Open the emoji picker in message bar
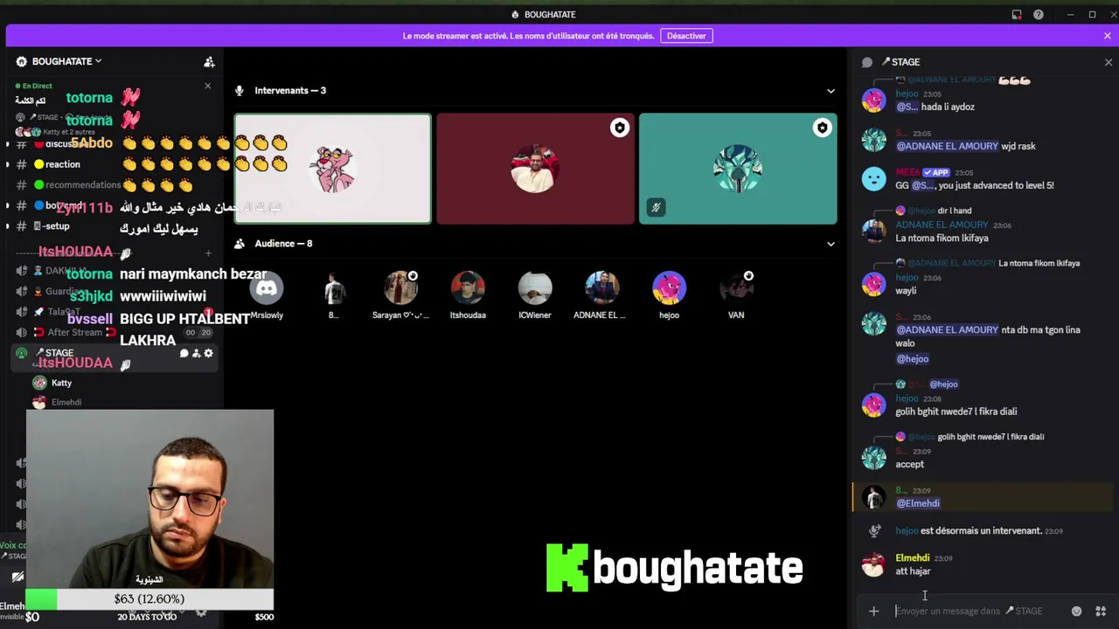1119x629 pixels. 1076,612
